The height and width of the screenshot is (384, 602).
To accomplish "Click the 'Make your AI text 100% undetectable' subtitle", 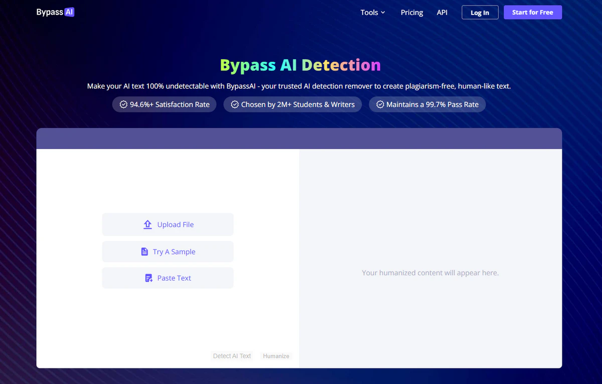I will [299, 86].
